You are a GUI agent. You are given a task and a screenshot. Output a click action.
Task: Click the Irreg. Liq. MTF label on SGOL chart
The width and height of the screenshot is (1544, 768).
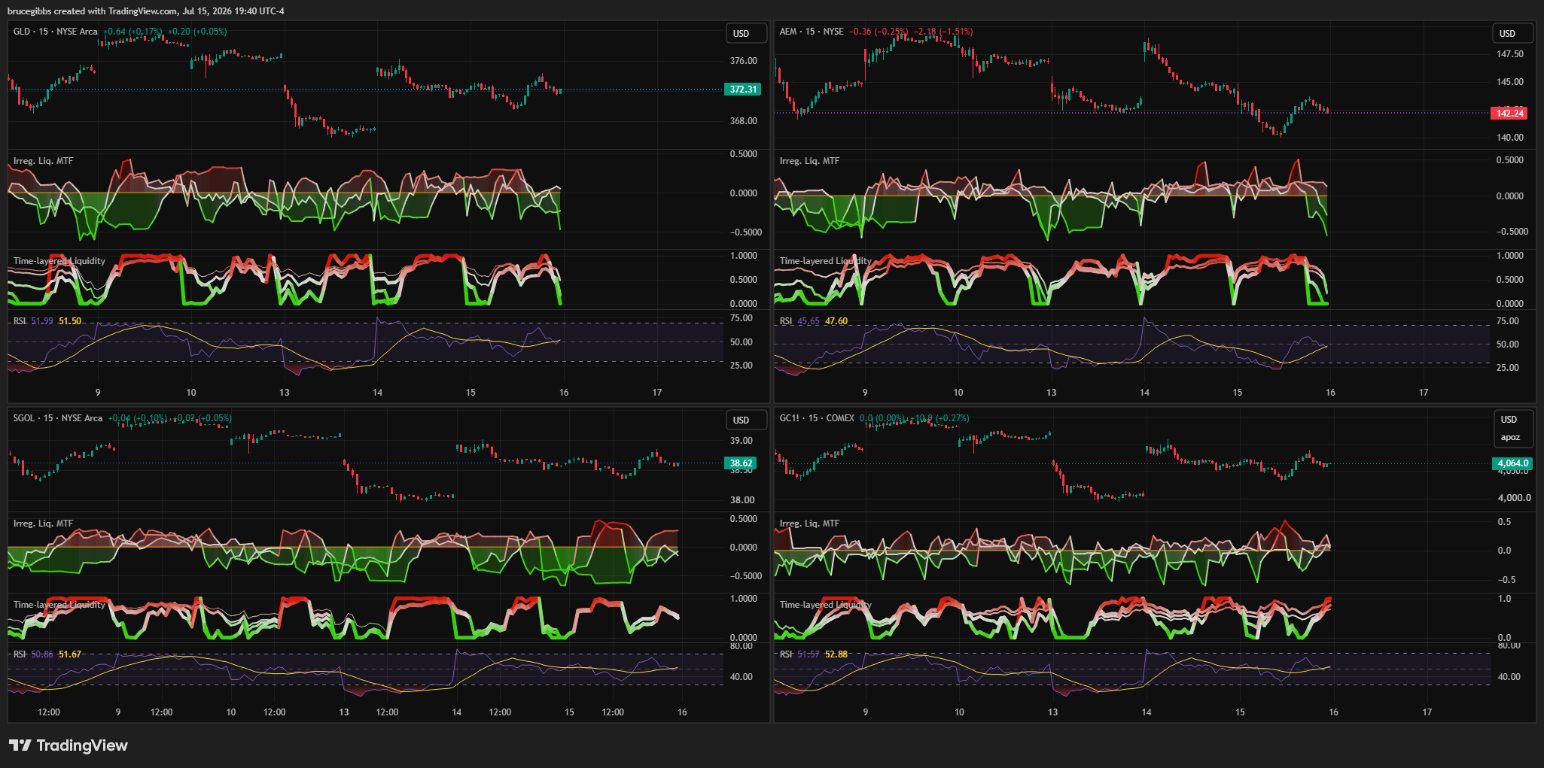tap(43, 524)
